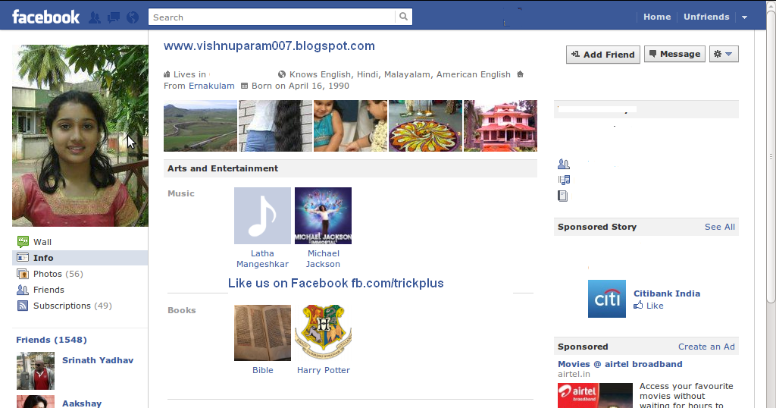Viewport: 776px width, 408px height.
Task: Click the Friends people icon in sidebar
Action: click(x=23, y=290)
